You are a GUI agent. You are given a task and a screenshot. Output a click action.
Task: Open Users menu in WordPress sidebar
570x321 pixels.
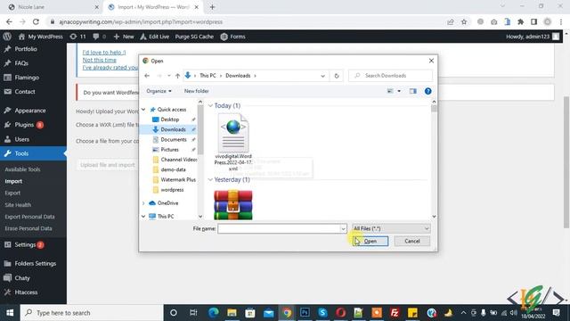pos(21,139)
